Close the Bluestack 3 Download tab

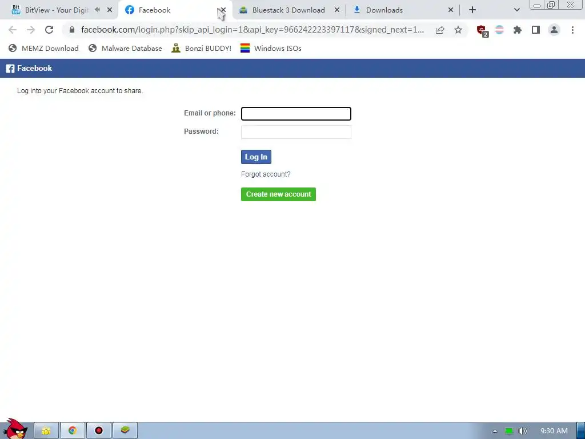337,10
